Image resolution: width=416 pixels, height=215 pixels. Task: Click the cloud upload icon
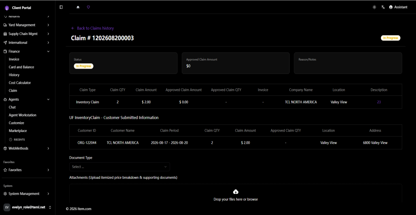point(235,192)
